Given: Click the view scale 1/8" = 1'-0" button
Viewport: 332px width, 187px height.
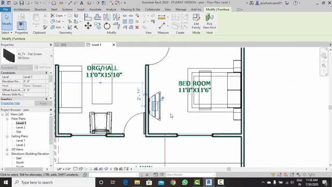Looking at the screenshot, I should tap(63, 169).
